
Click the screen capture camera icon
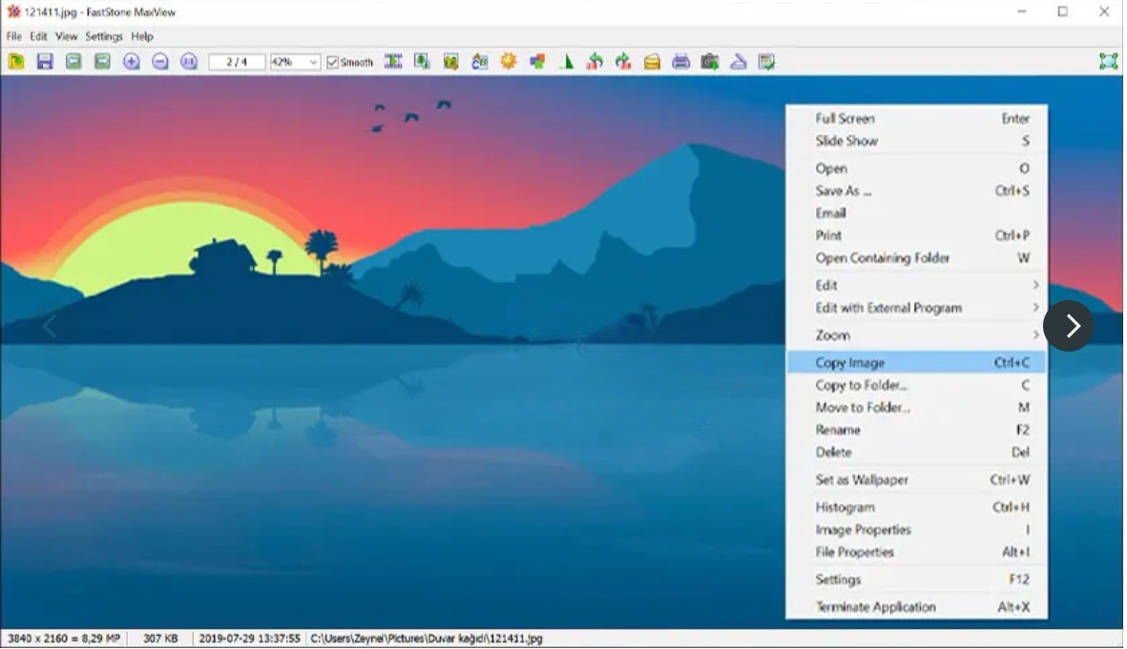(709, 62)
